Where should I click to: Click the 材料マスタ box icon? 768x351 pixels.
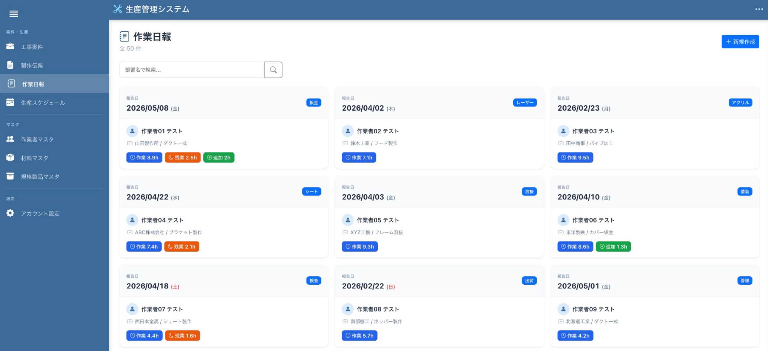(10, 157)
